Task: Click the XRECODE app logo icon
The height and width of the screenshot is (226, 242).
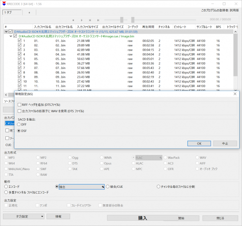Action: point(4,3)
